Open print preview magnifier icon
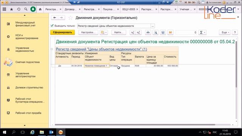 point(155,32)
